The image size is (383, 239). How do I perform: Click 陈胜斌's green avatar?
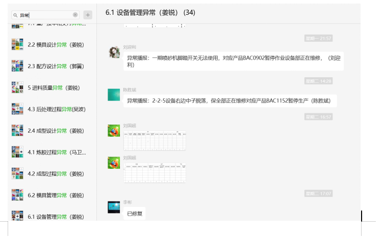tap(114, 95)
